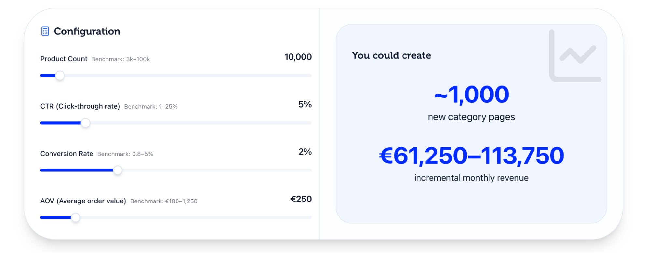The height and width of the screenshot is (253, 651).
Task: Click the line chart icon in the results card
Action: pos(574,55)
